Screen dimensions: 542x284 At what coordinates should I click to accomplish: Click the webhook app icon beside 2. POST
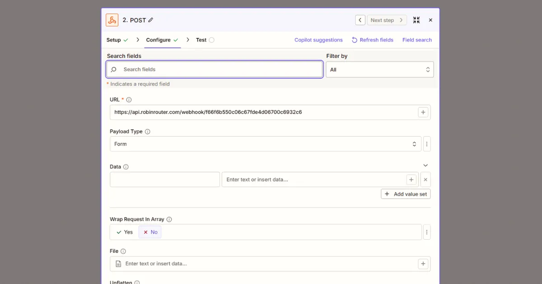pyautogui.click(x=112, y=20)
